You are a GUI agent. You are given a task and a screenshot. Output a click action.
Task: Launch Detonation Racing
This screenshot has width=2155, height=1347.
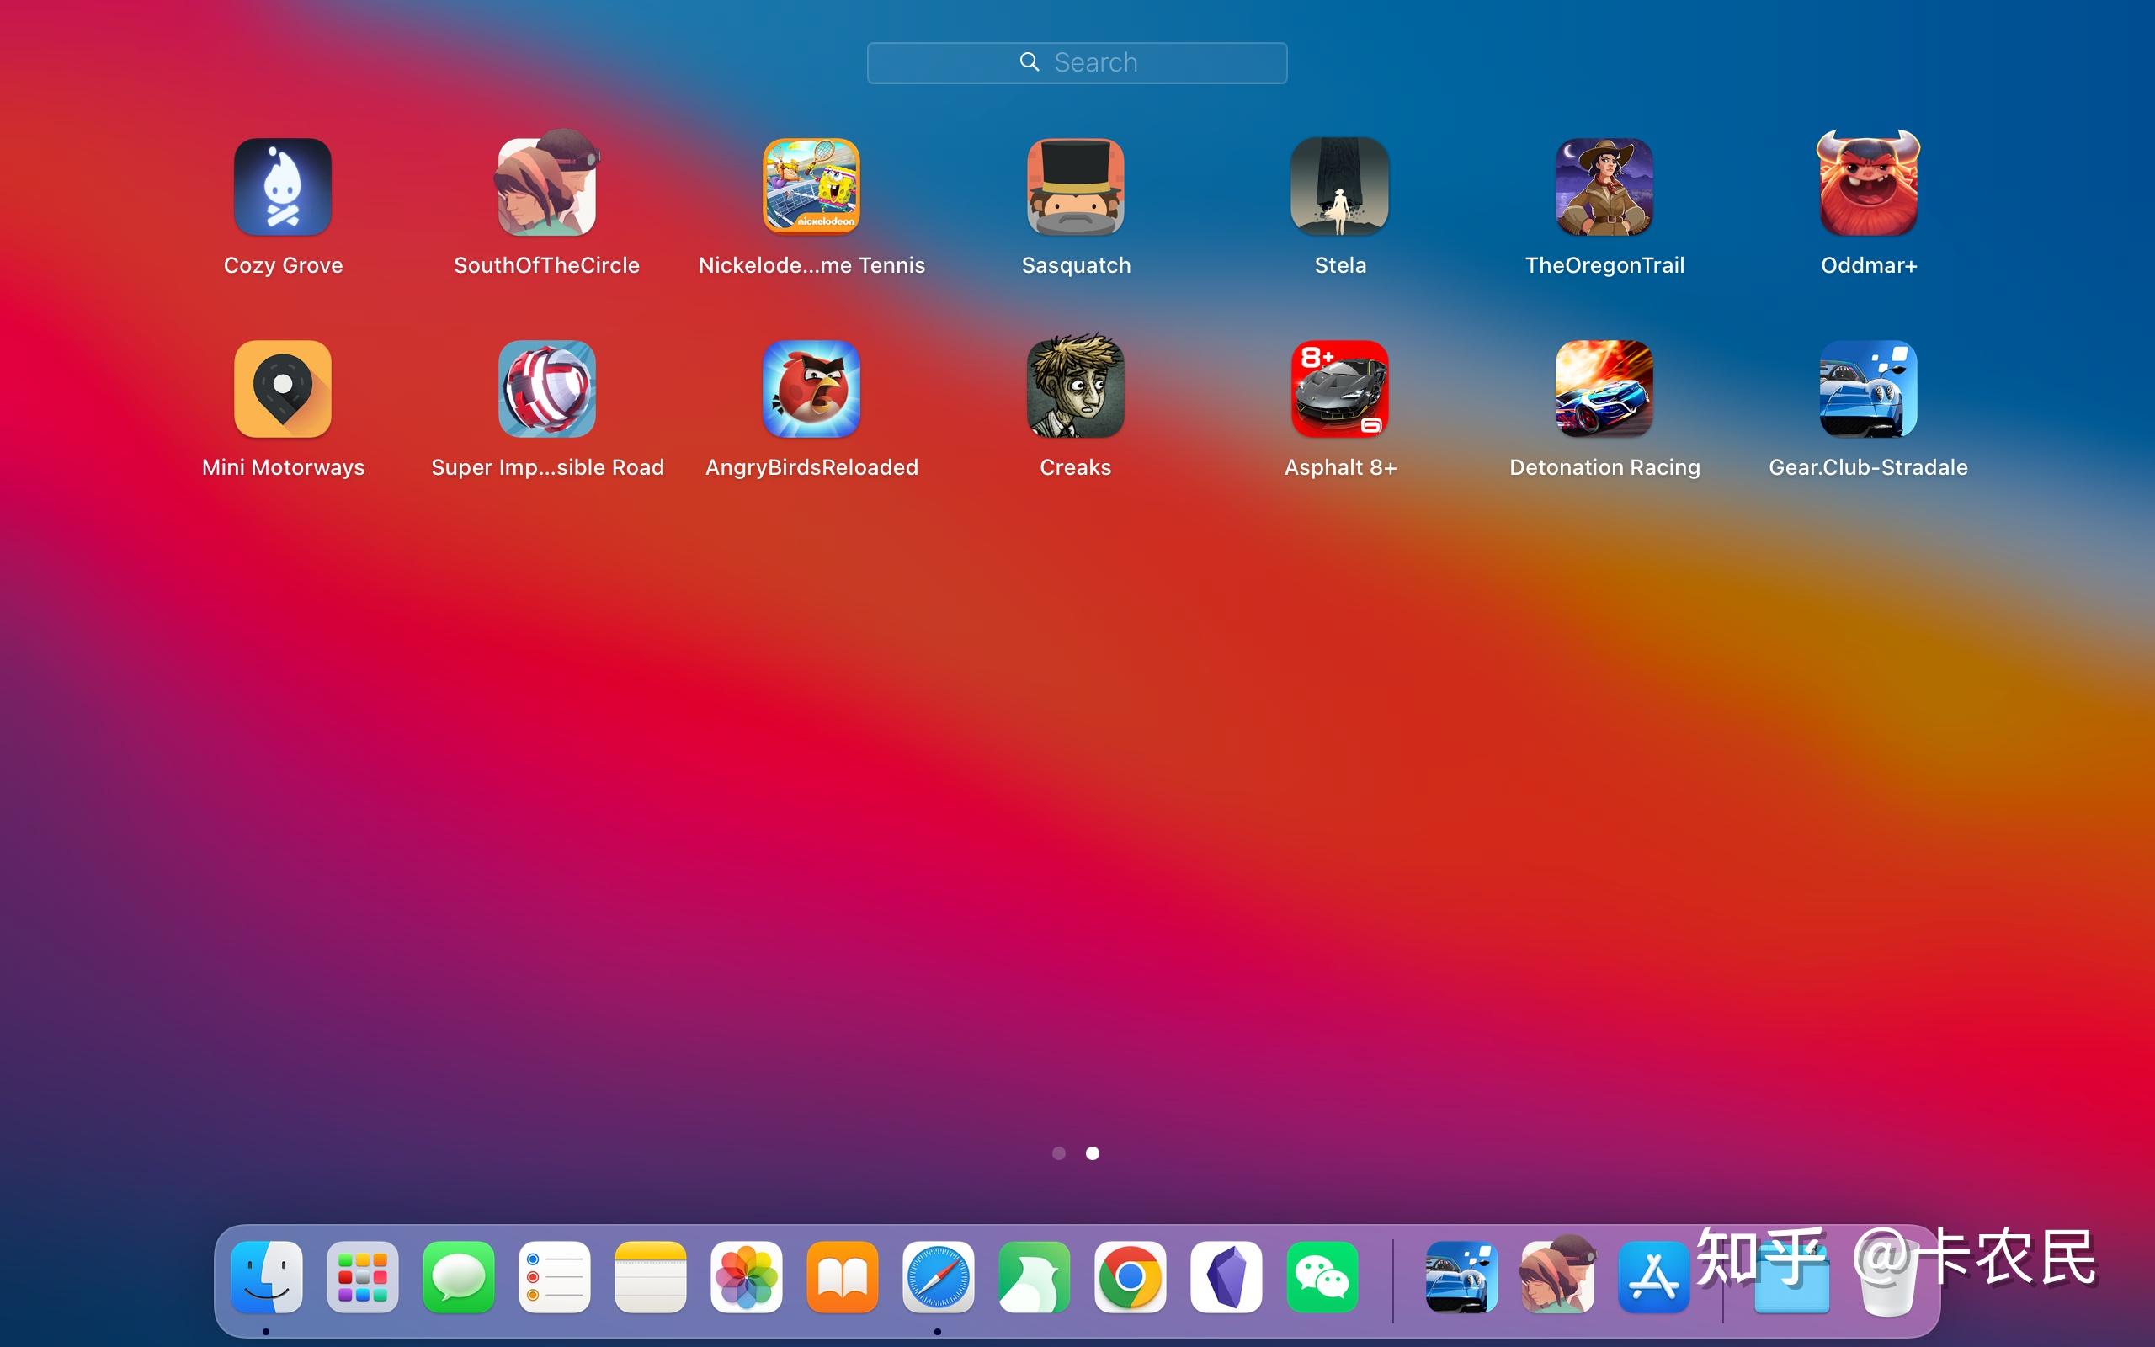click(1604, 389)
